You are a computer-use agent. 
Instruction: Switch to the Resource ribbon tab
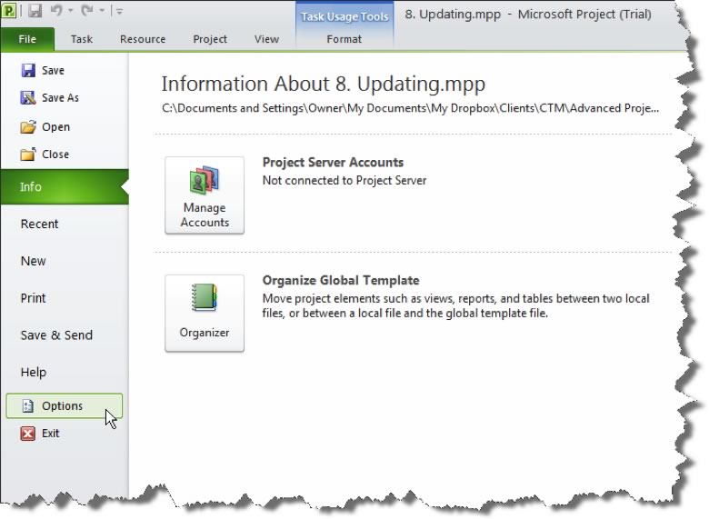143,39
